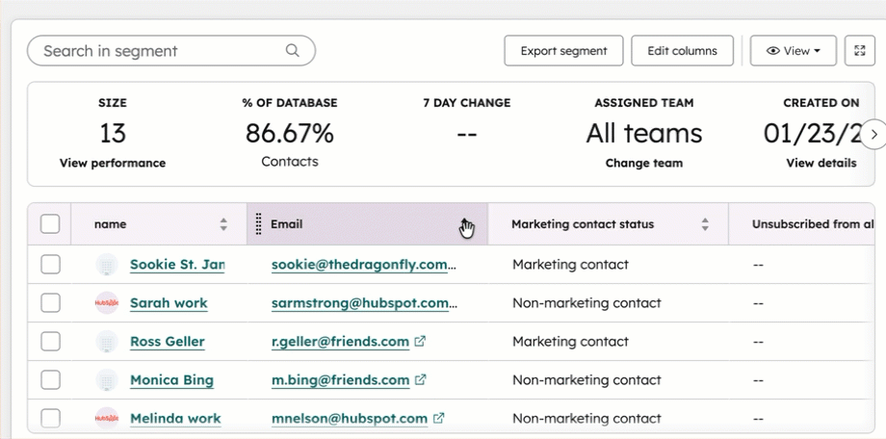
Task: Click the Search in segment field
Action: coord(171,51)
